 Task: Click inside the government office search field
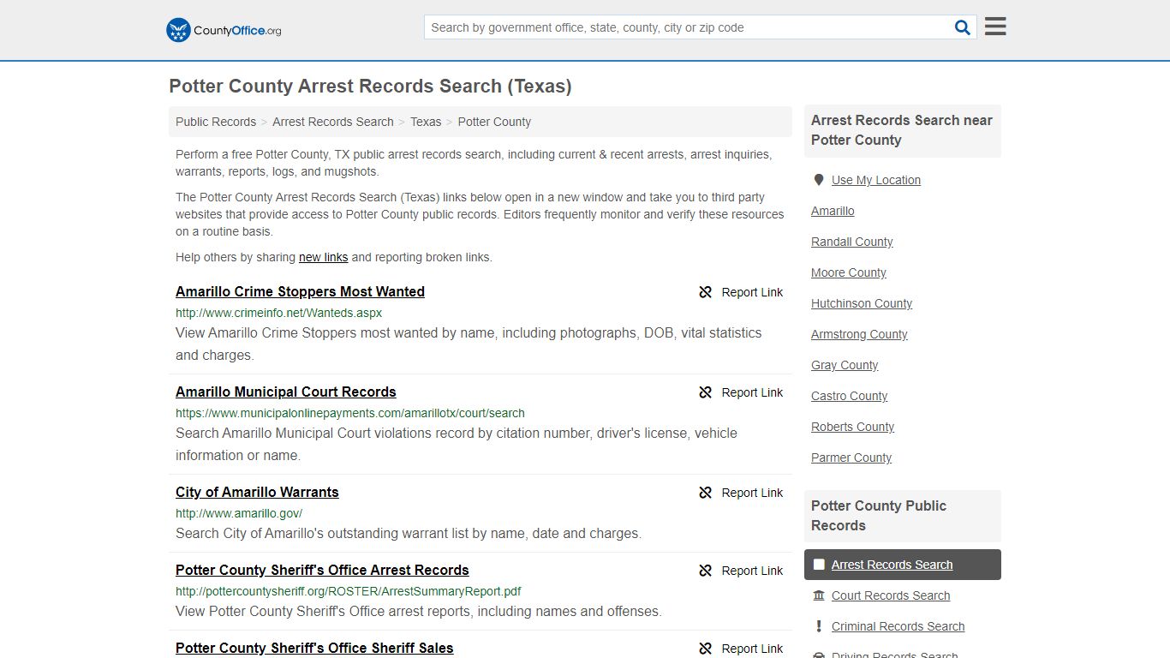pyautogui.click(x=685, y=27)
